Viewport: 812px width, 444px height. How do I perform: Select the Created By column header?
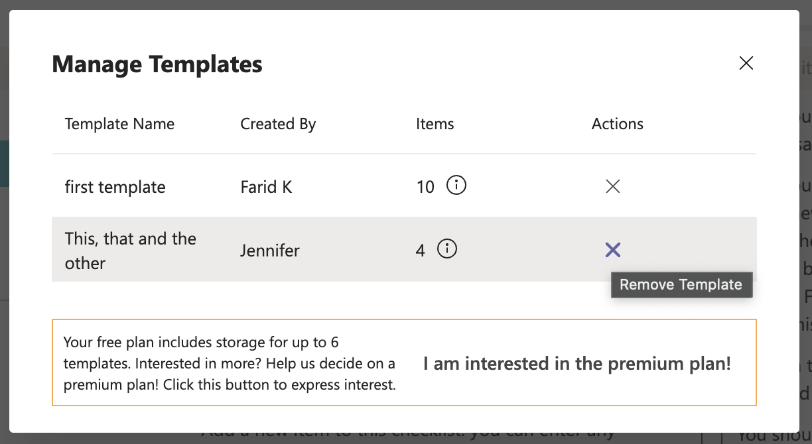pos(278,124)
